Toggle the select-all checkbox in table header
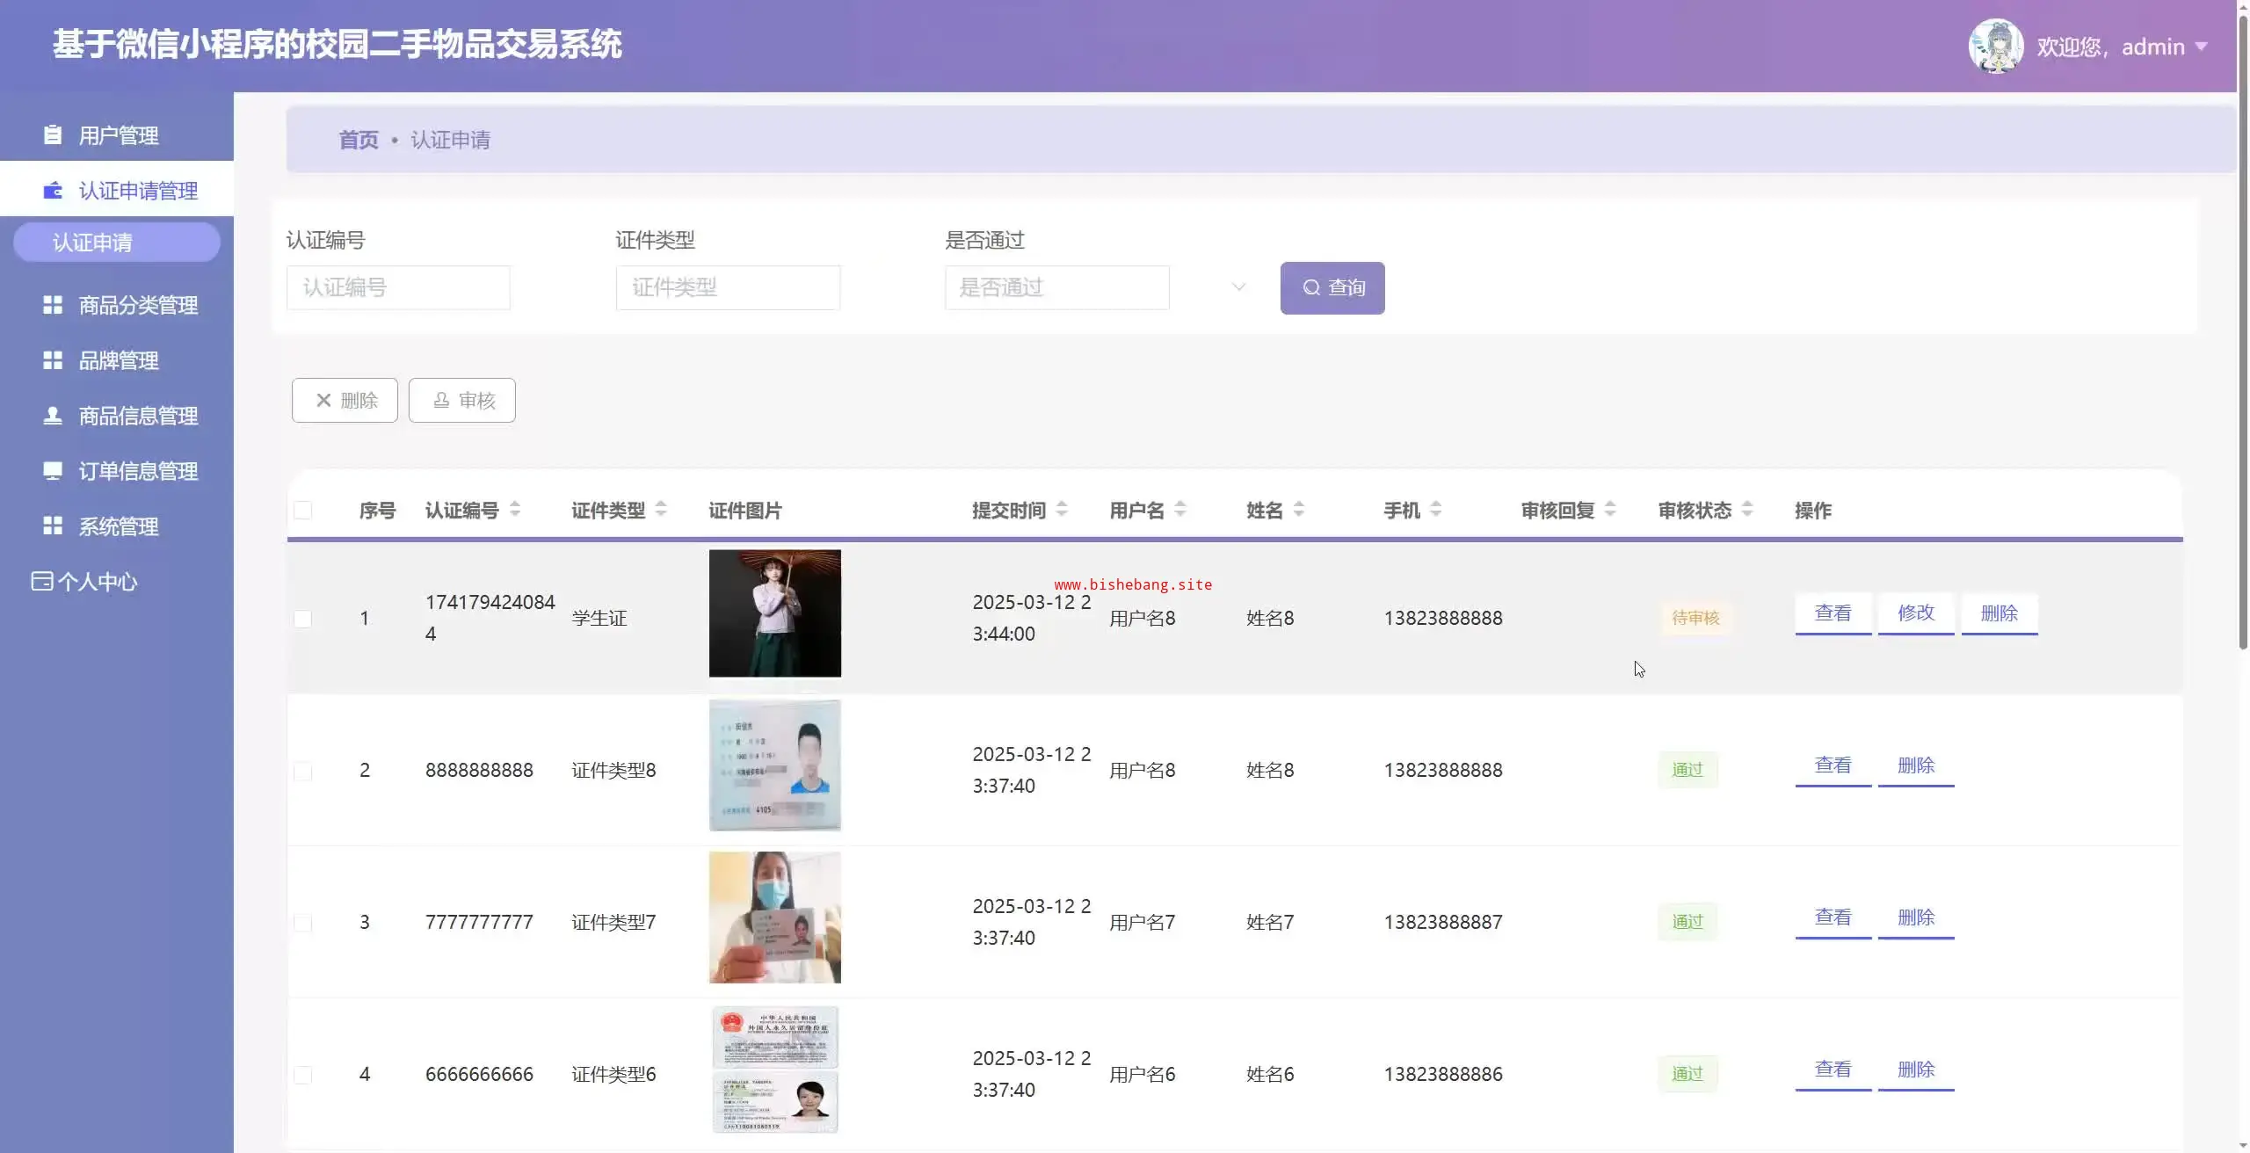The width and height of the screenshot is (2250, 1153). click(x=303, y=511)
